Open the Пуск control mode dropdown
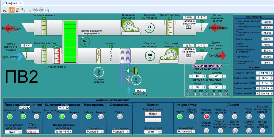Screen dimensions: 274x137 pos(20,132)
